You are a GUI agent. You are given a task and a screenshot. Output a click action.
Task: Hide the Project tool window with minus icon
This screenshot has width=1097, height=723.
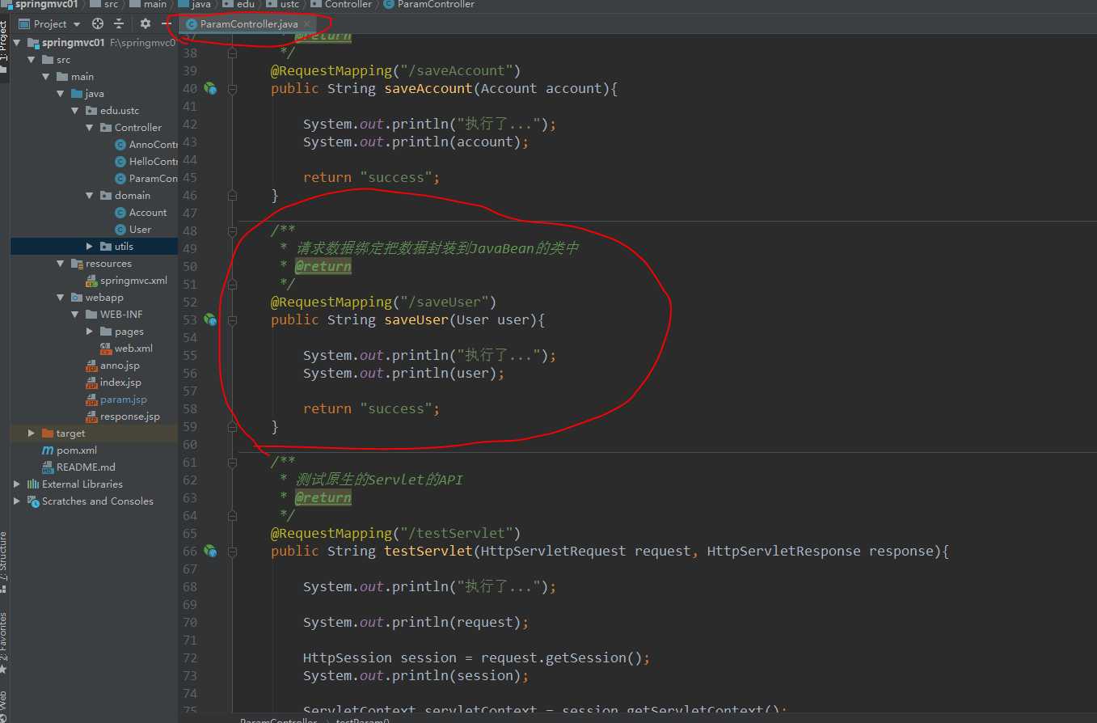tap(167, 24)
